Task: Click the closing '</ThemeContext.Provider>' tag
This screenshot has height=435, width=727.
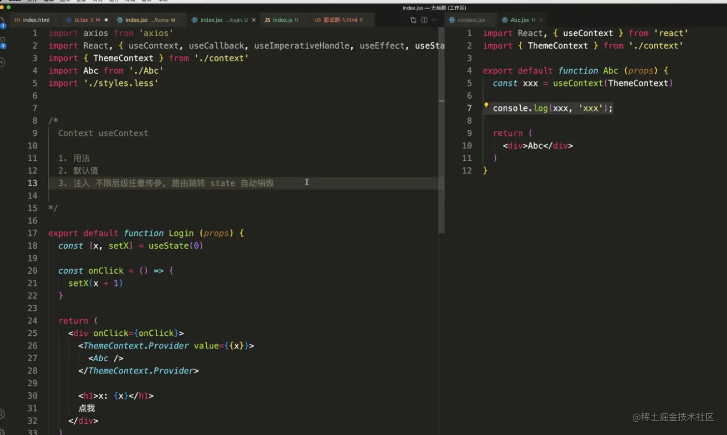Action: [x=138, y=370]
